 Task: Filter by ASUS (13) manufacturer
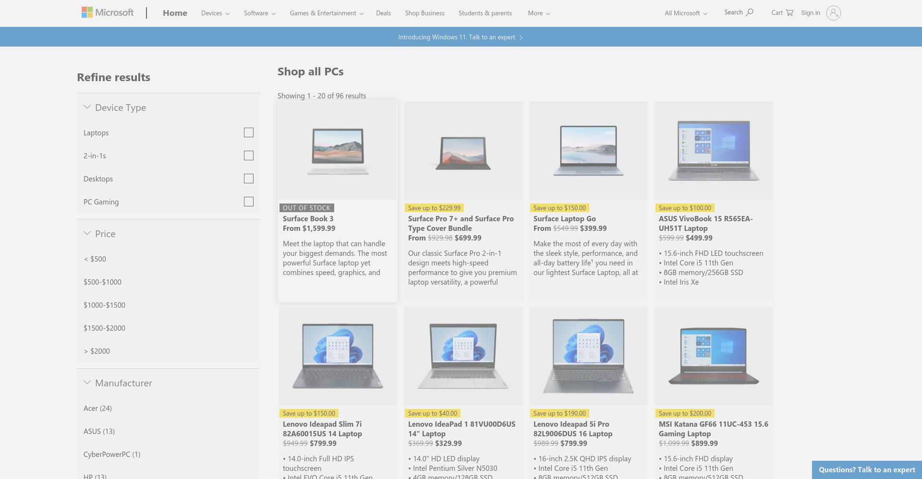click(99, 431)
